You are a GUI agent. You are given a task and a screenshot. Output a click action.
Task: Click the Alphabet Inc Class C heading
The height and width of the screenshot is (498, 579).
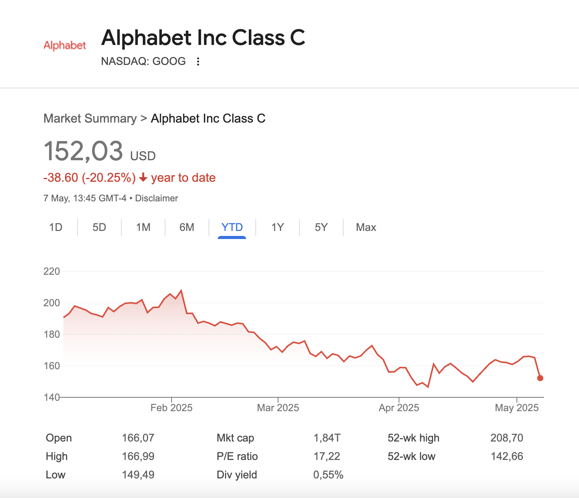[x=203, y=38]
